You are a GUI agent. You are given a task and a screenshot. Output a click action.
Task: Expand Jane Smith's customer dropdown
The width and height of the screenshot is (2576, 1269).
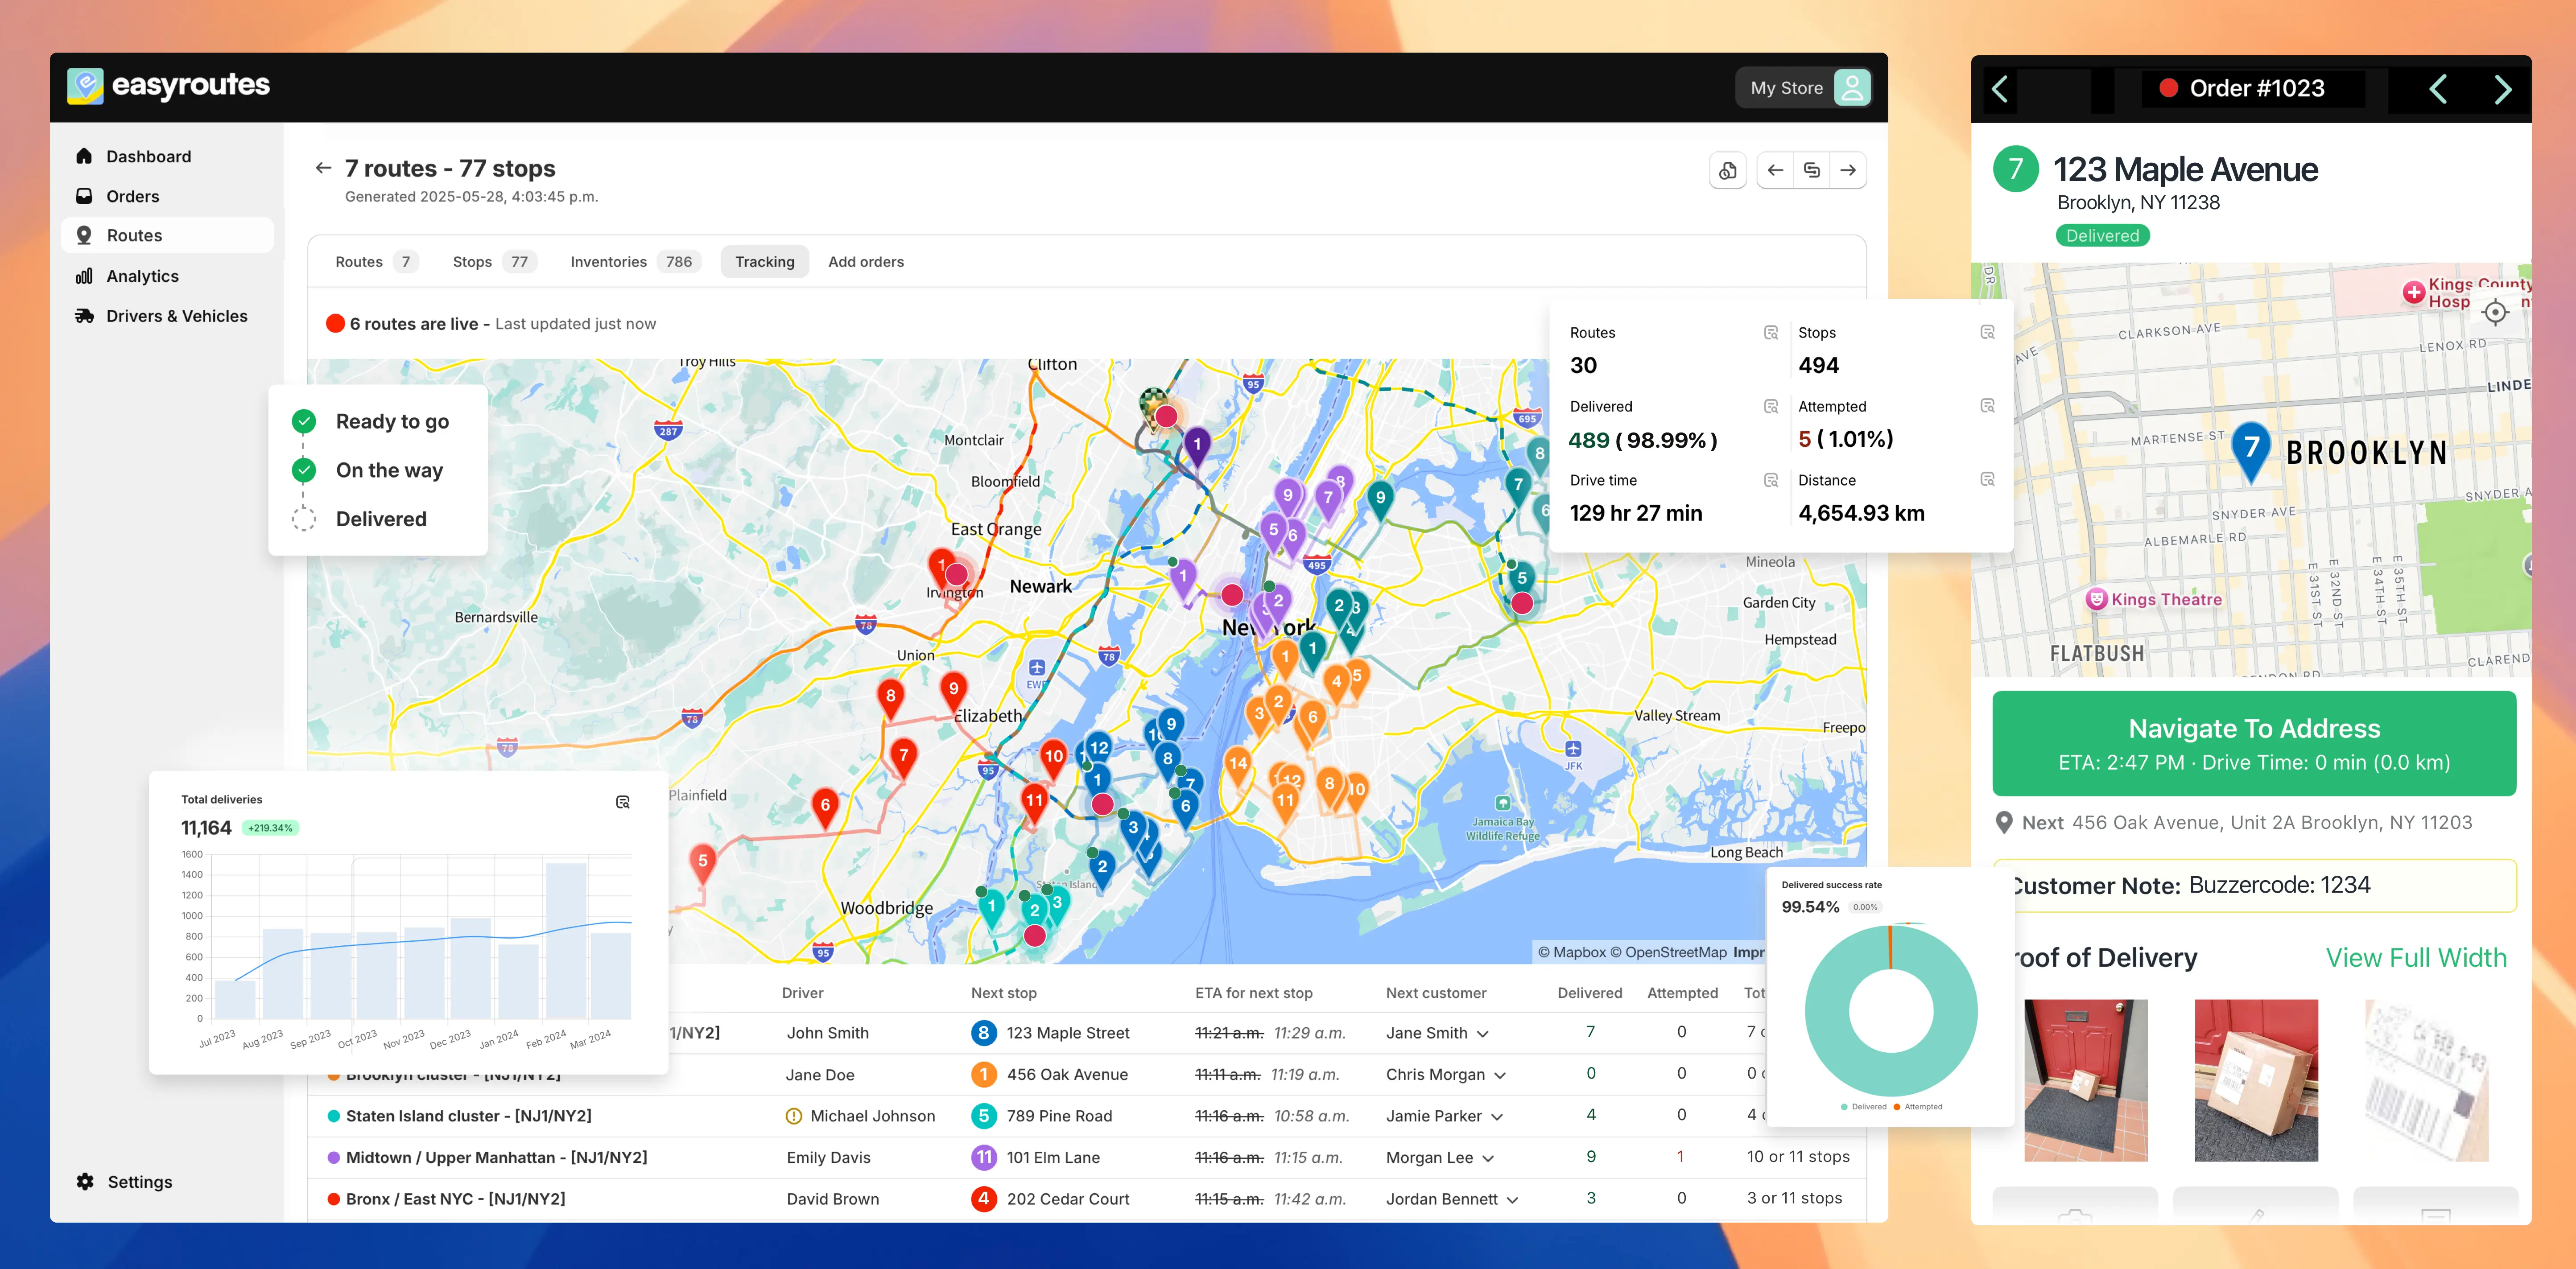(1483, 1033)
